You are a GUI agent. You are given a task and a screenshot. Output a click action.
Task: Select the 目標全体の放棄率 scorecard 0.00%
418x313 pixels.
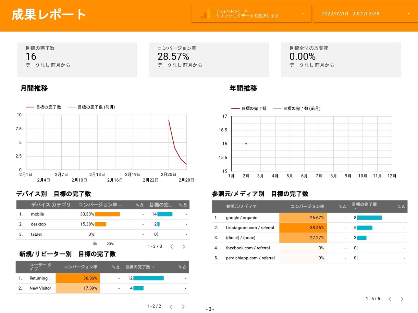pos(341,60)
